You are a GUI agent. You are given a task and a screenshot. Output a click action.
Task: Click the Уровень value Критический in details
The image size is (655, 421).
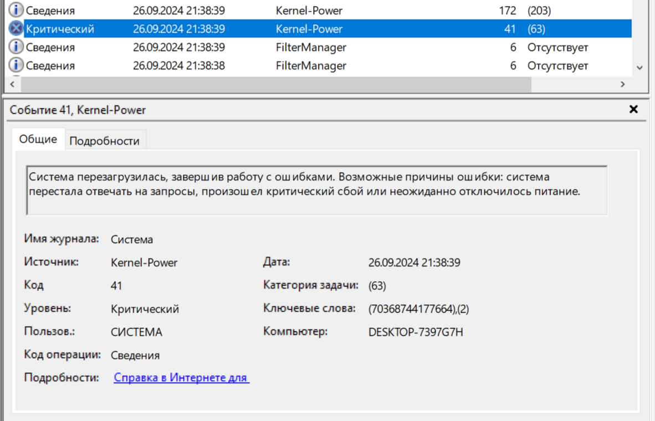[x=145, y=309]
